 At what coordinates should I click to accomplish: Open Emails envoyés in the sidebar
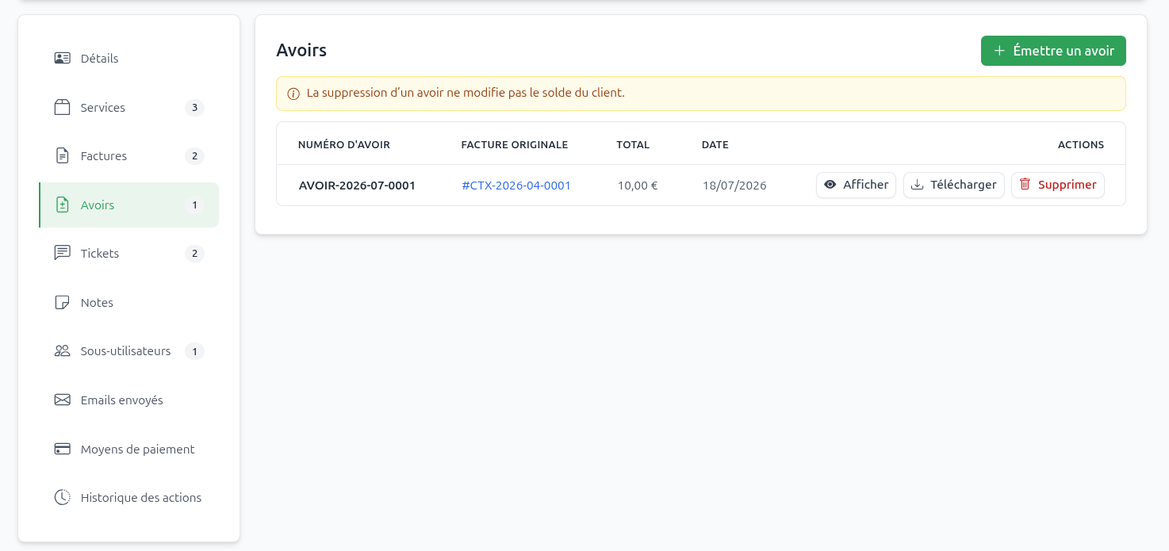tap(128, 400)
